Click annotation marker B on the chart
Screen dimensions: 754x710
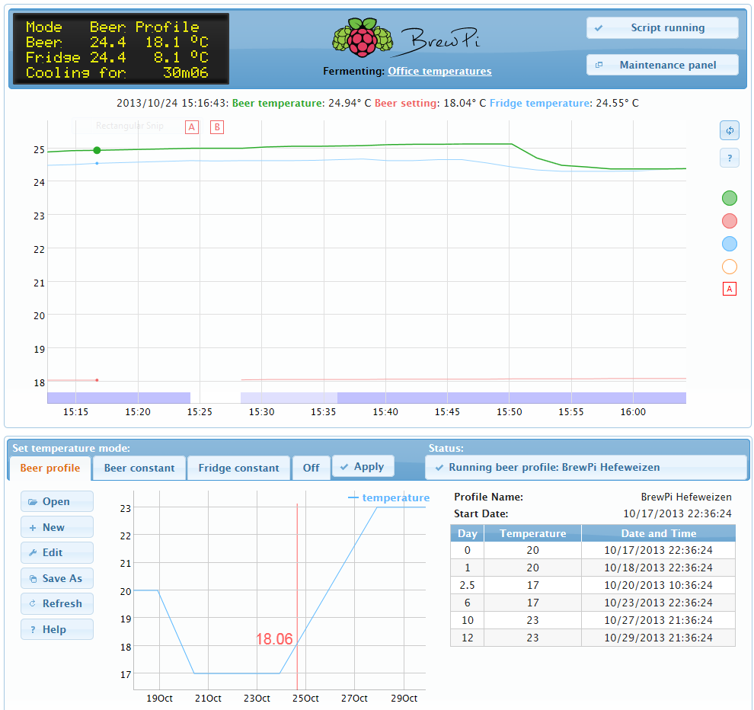tap(217, 127)
